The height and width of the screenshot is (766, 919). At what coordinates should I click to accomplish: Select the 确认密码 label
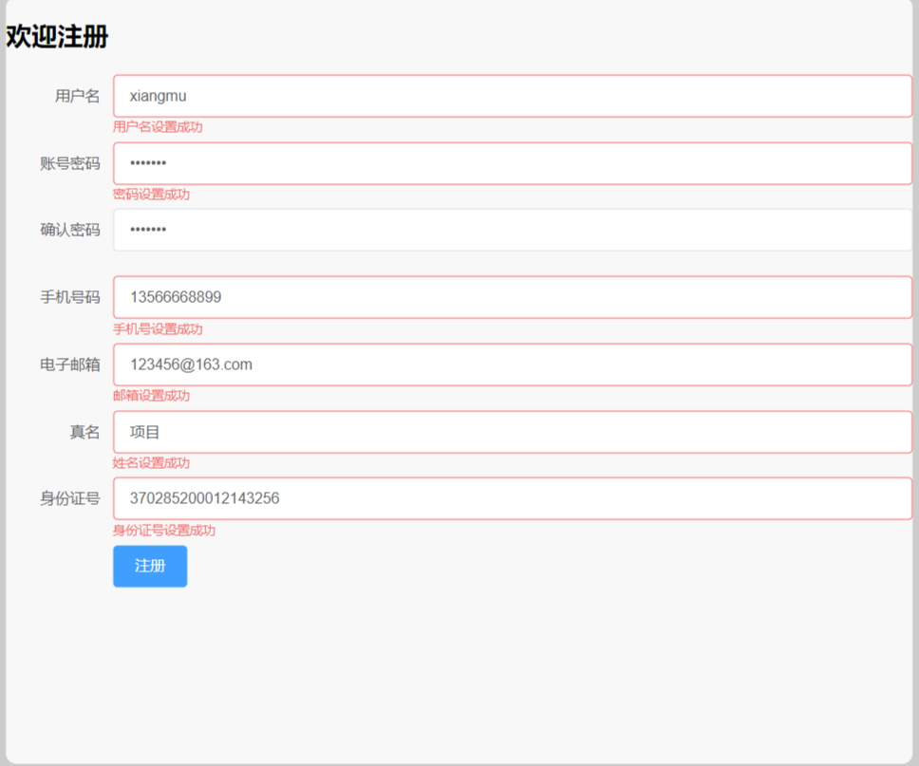point(69,230)
